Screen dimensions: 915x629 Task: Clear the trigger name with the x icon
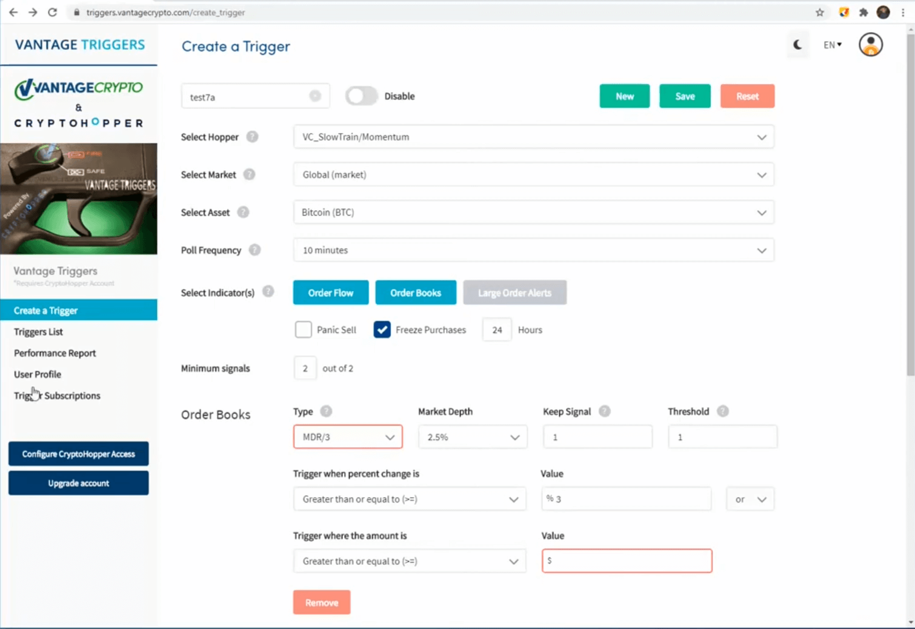pos(315,96)
